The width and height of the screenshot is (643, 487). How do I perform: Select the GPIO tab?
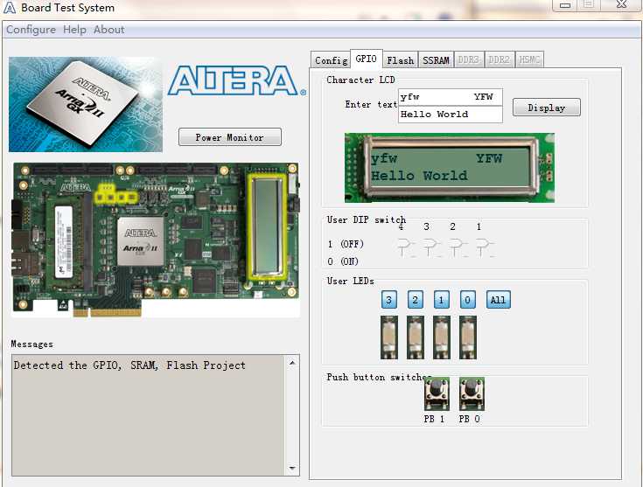coord(367,59)
